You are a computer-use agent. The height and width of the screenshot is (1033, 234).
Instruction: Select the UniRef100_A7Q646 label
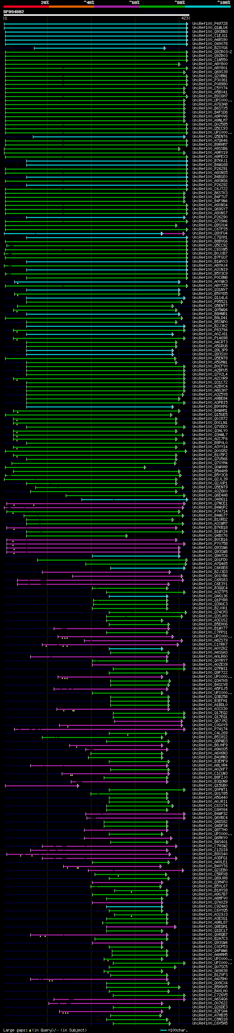point(210,140)
